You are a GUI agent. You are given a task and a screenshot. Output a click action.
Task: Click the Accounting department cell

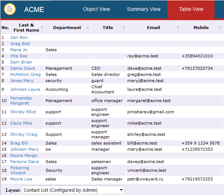[57, 89]
